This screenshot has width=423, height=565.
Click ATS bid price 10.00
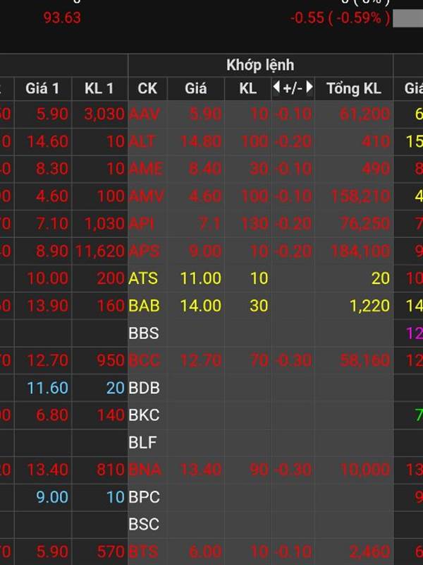point(47,278)
